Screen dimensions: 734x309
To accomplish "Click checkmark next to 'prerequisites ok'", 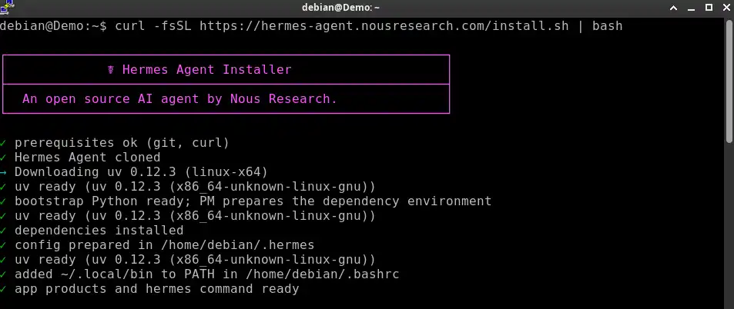I will (3, 143).
